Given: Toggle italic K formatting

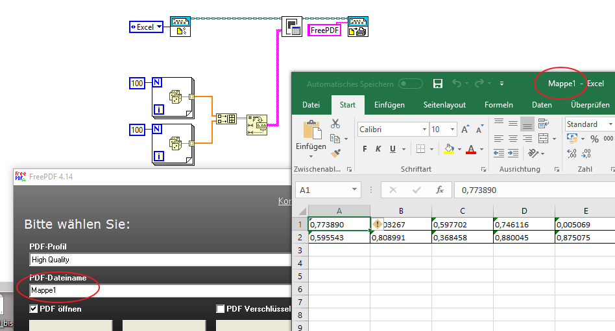Looking at the screenshot, I should [x=378, y=149].
